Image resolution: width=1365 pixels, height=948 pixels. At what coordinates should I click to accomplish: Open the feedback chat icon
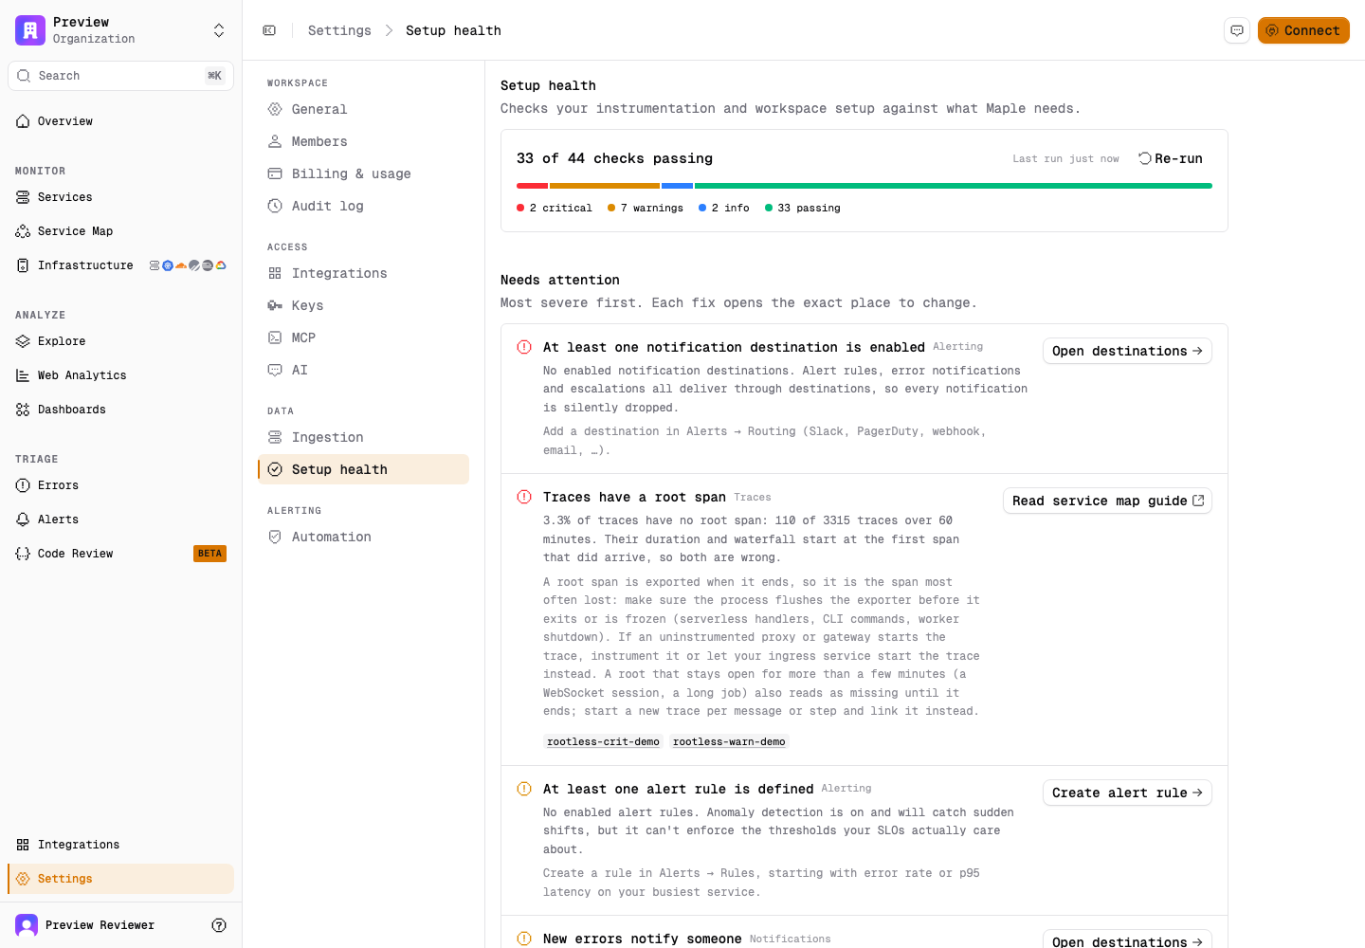pos(1237,30)
